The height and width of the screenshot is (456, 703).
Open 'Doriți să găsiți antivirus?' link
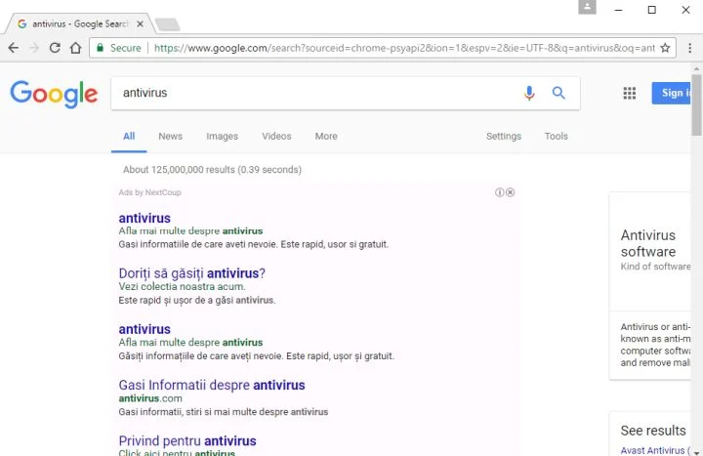point(192,273)
